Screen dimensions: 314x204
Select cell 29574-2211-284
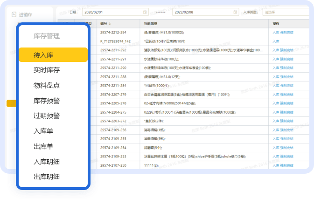coord(113,86)
